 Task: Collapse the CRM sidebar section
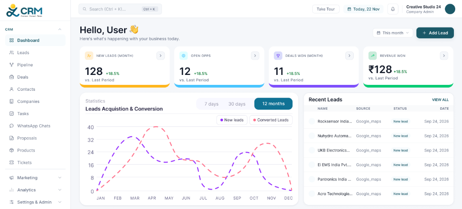click(60, 29)
